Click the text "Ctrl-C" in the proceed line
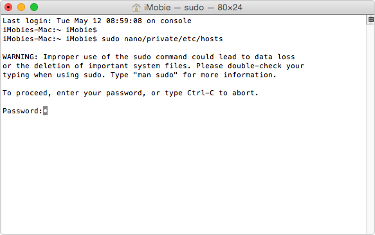Image resolution: width=375 pixels, height=235 pixels. click(201, 93)
